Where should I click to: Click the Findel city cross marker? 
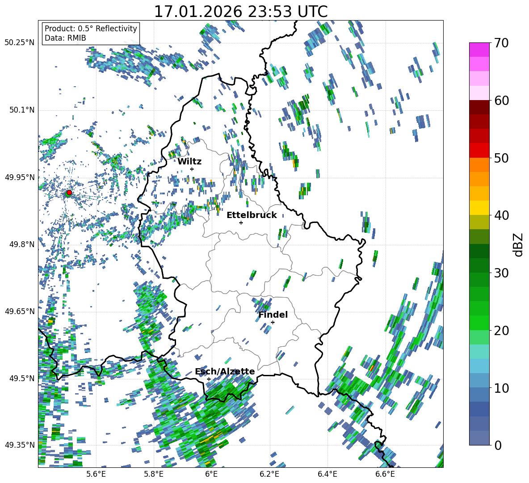[273, 323]
